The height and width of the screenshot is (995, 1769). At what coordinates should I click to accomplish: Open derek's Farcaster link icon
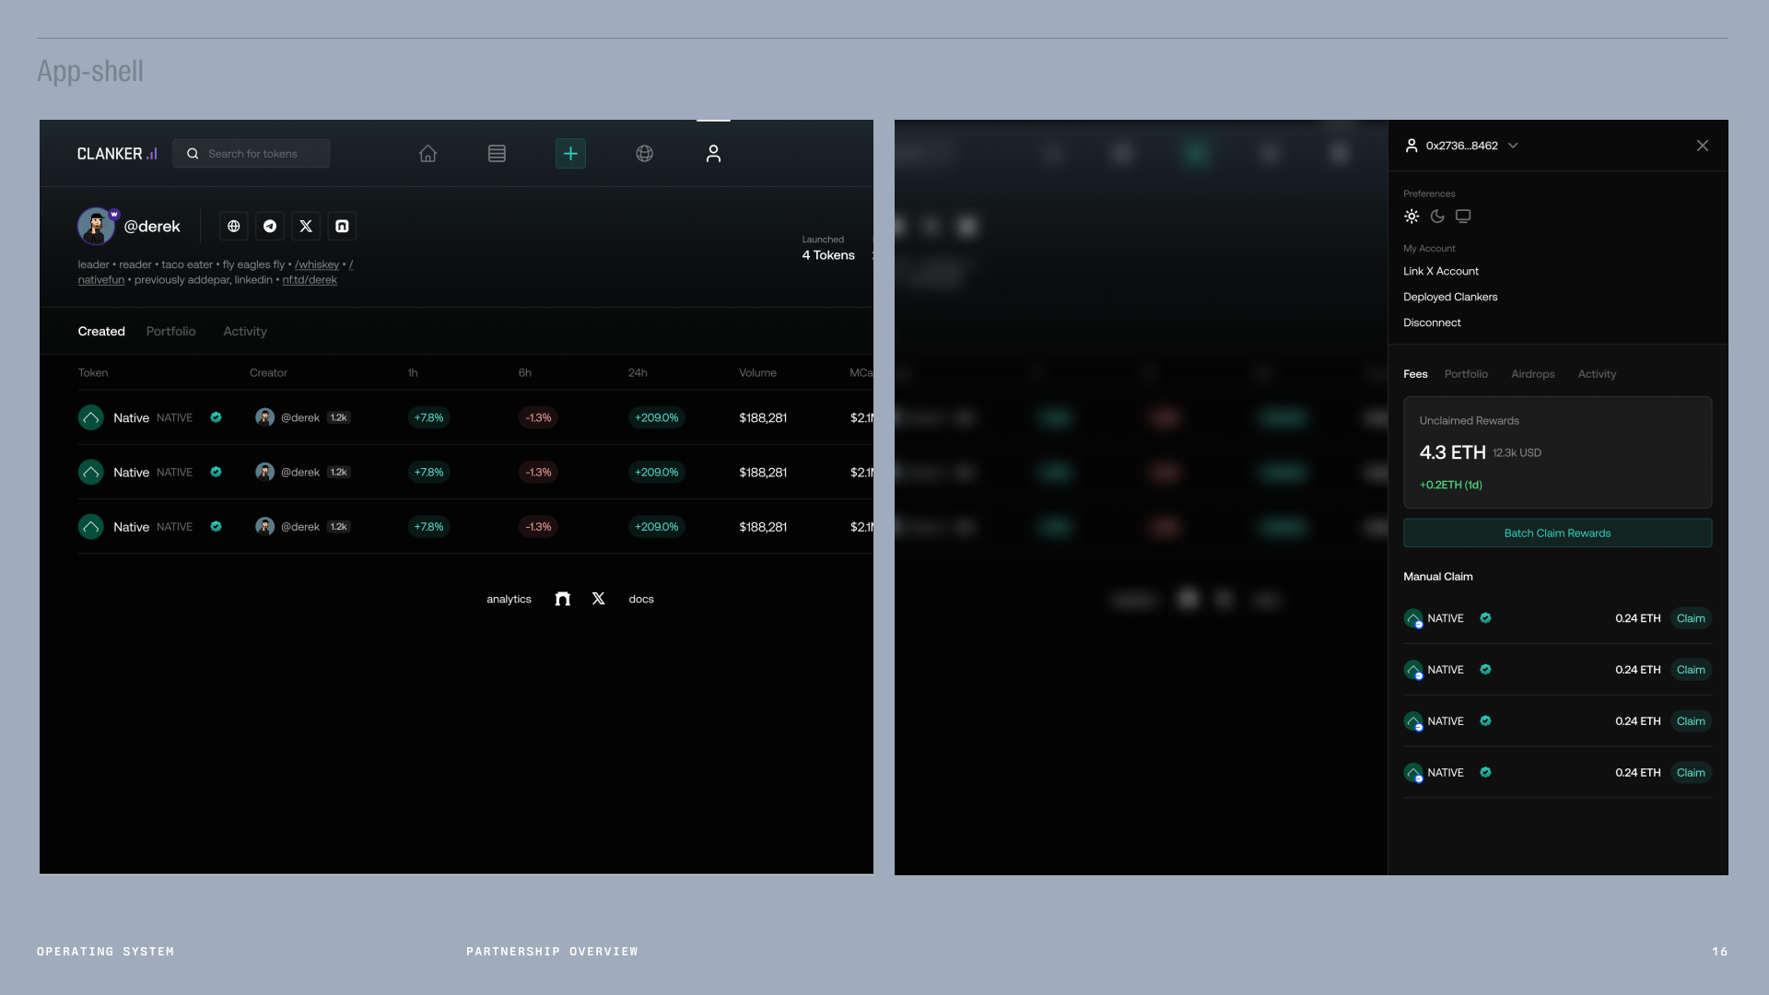point(342,227)
